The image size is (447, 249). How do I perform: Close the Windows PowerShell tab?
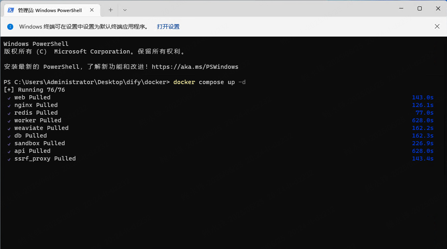click(x=92, y=10)
